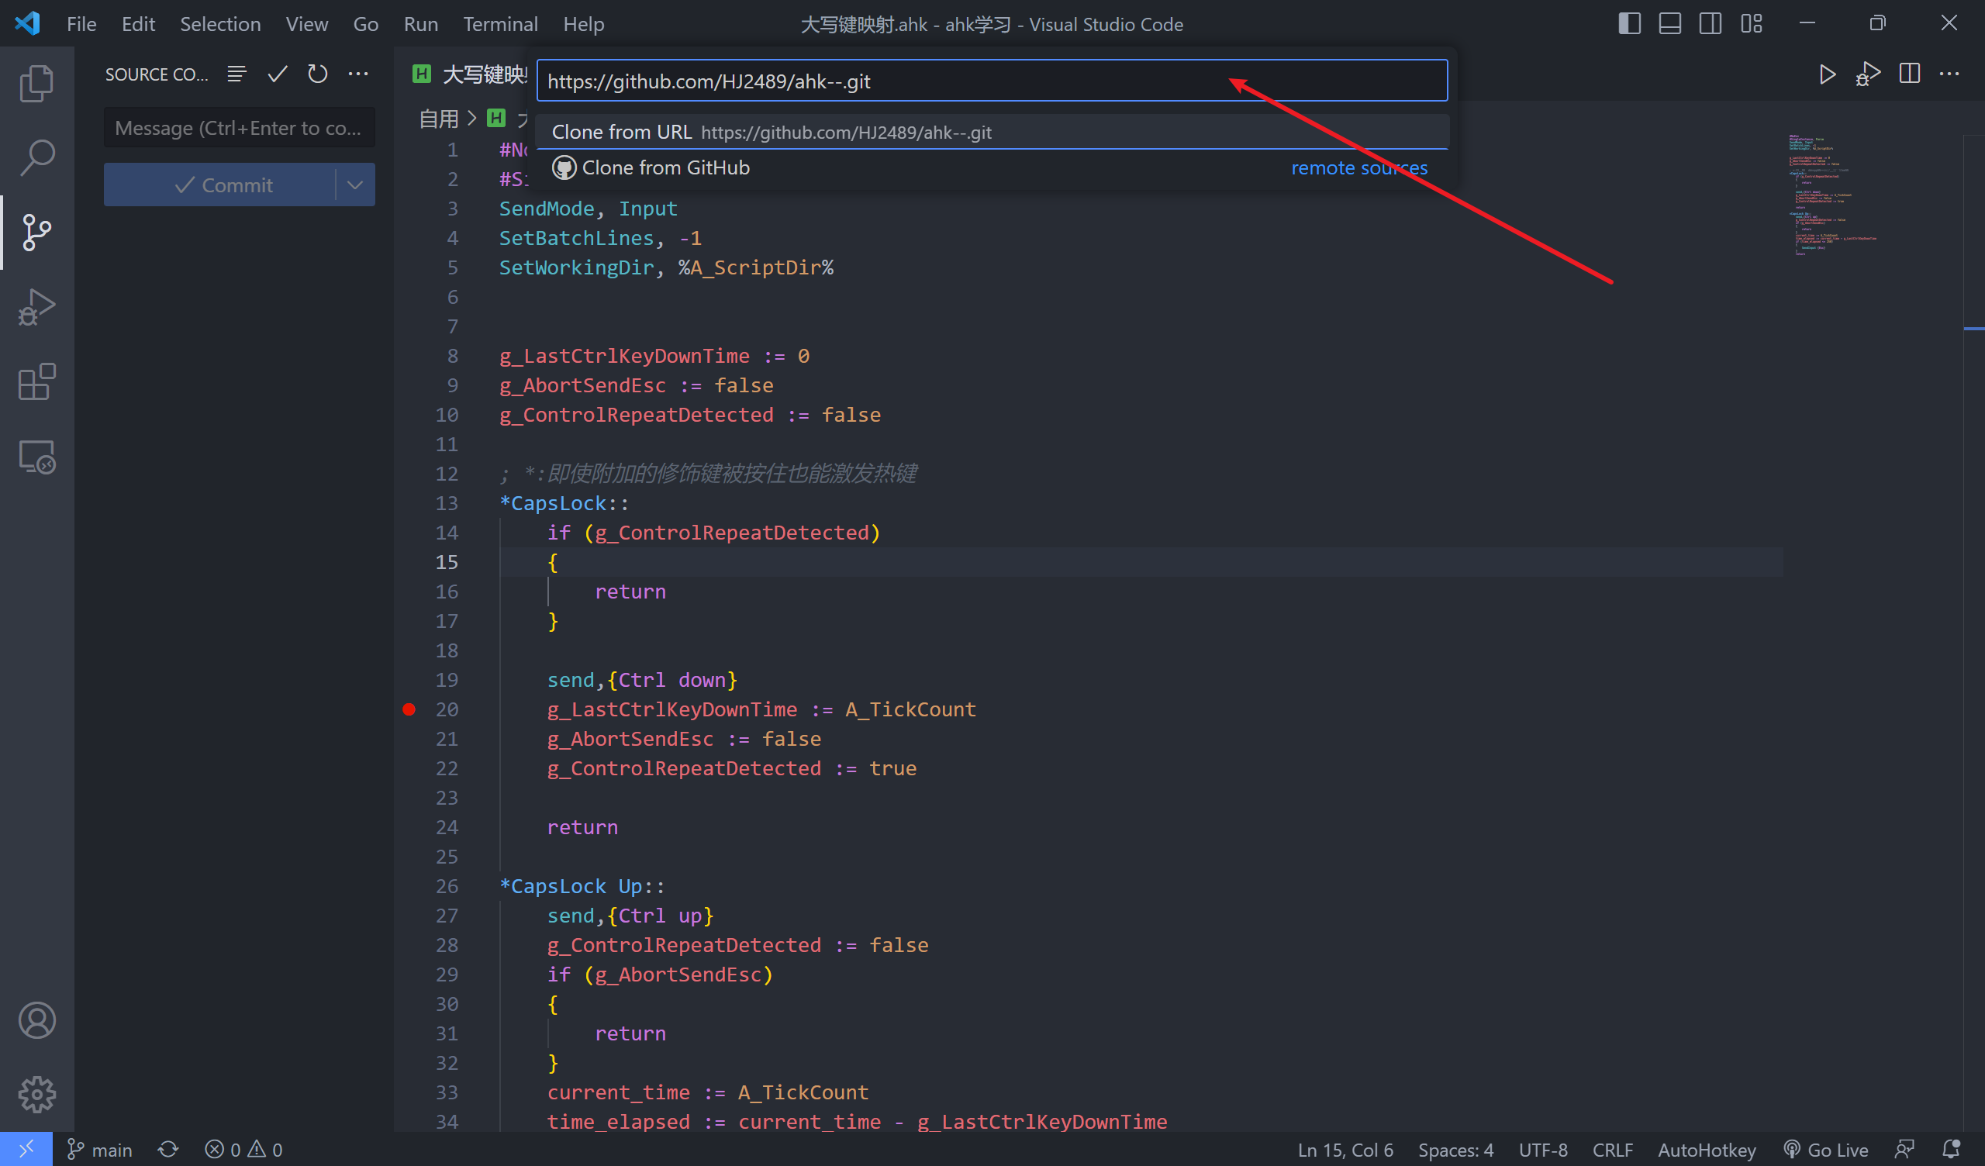
Task: Click the GitHub URL input field
Action: [989, 81]
